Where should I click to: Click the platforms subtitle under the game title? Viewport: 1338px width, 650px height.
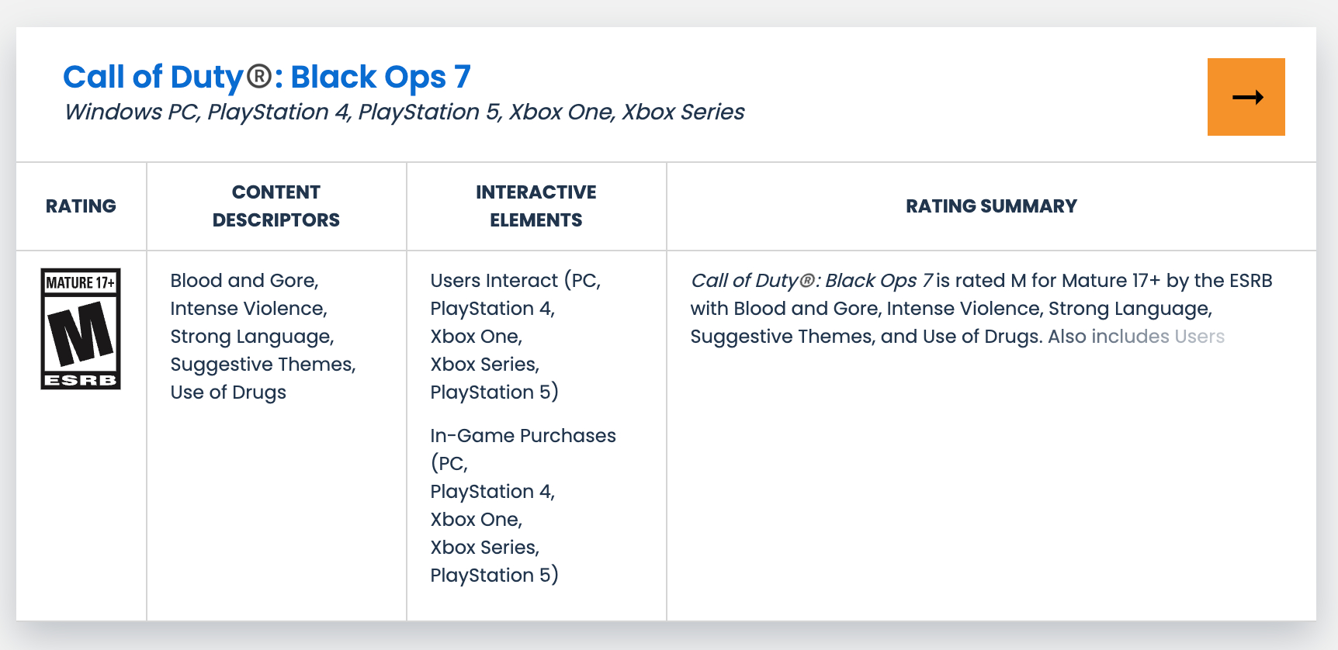tap(404, 112)
